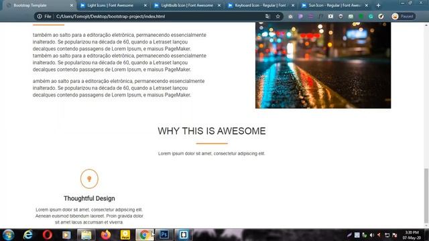The width and height of the screenshot is (429, 241).
Task: Click the address bar file URL
Action: [111, 16]
